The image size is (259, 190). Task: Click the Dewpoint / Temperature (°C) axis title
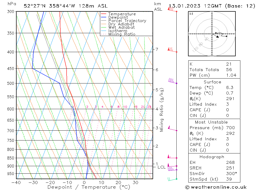pyautogui.click(x=89, y=187)
